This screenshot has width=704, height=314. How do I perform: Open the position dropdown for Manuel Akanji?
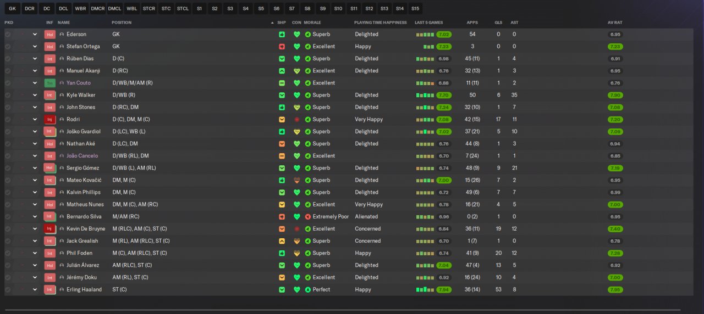35,71
